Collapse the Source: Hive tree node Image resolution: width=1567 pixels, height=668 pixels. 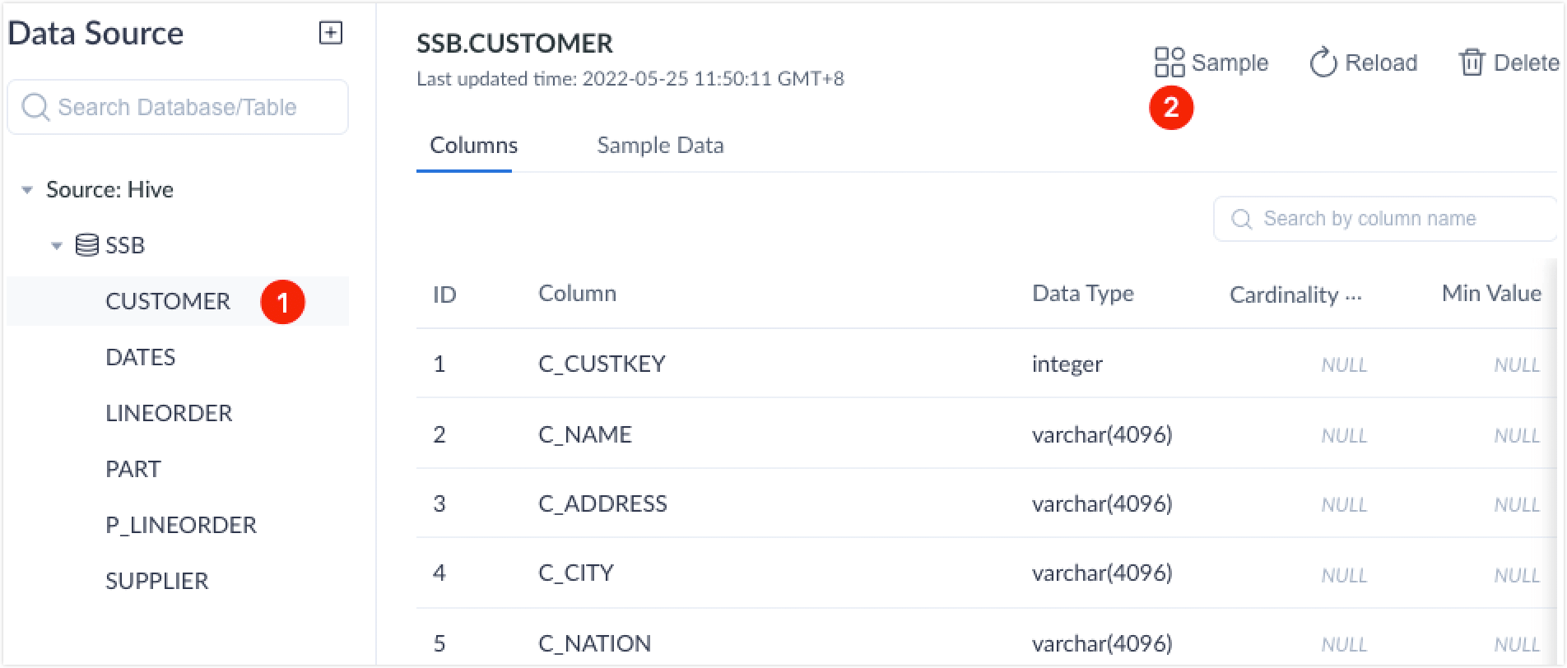click(27, 190)
